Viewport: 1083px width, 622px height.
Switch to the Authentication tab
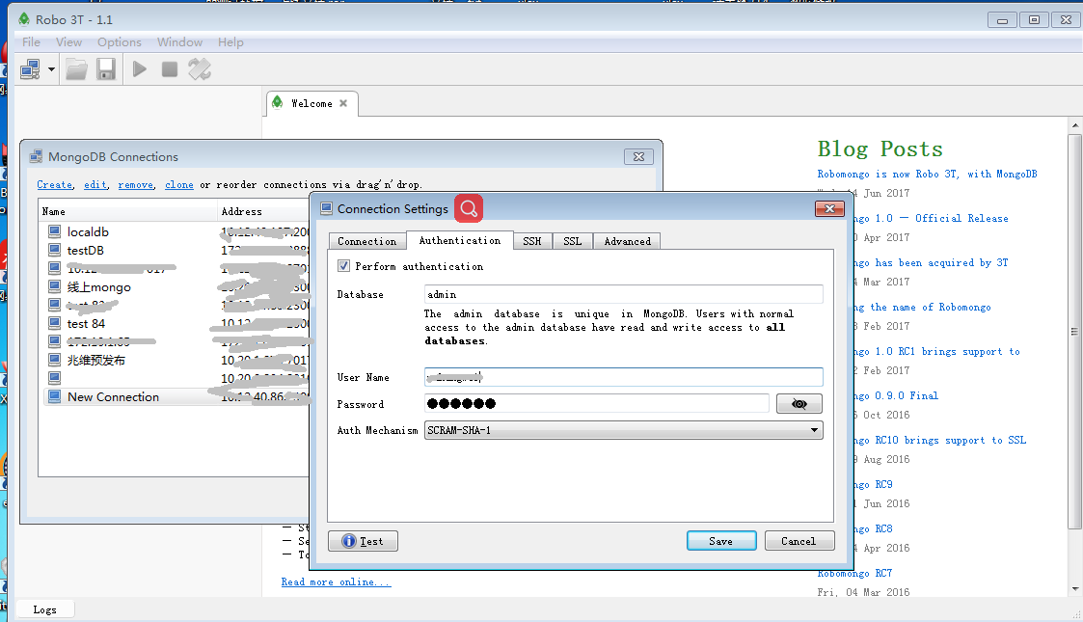click(459, 240)
